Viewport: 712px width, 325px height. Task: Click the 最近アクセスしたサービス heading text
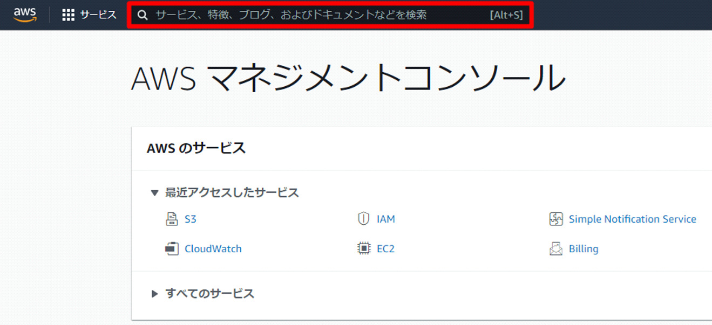(232, 192)
